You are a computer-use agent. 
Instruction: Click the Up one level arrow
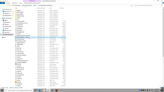(x=8, y=5)
